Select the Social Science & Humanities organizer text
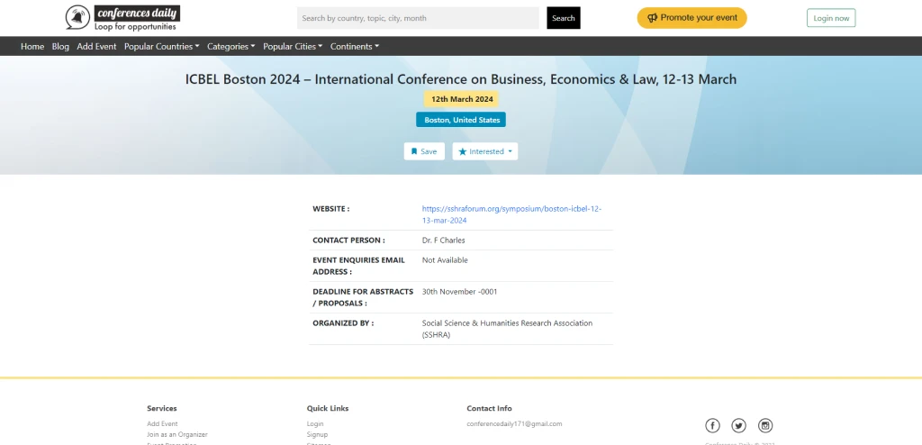922x445 pixels. [507, 329]
